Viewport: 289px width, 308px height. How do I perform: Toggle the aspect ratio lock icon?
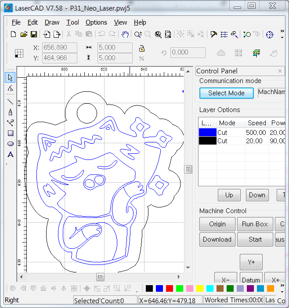point(141,48)
